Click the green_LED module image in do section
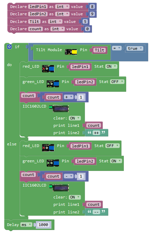 coord(53,84)
